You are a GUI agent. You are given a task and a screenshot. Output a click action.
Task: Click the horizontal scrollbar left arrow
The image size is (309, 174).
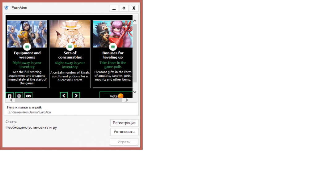click(x=11, y=100)
